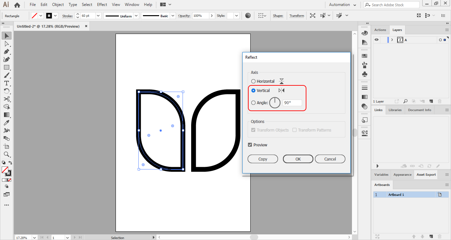451x240 pixels.
Task: Click the Shape link in control bar
Action: (278, 15)
